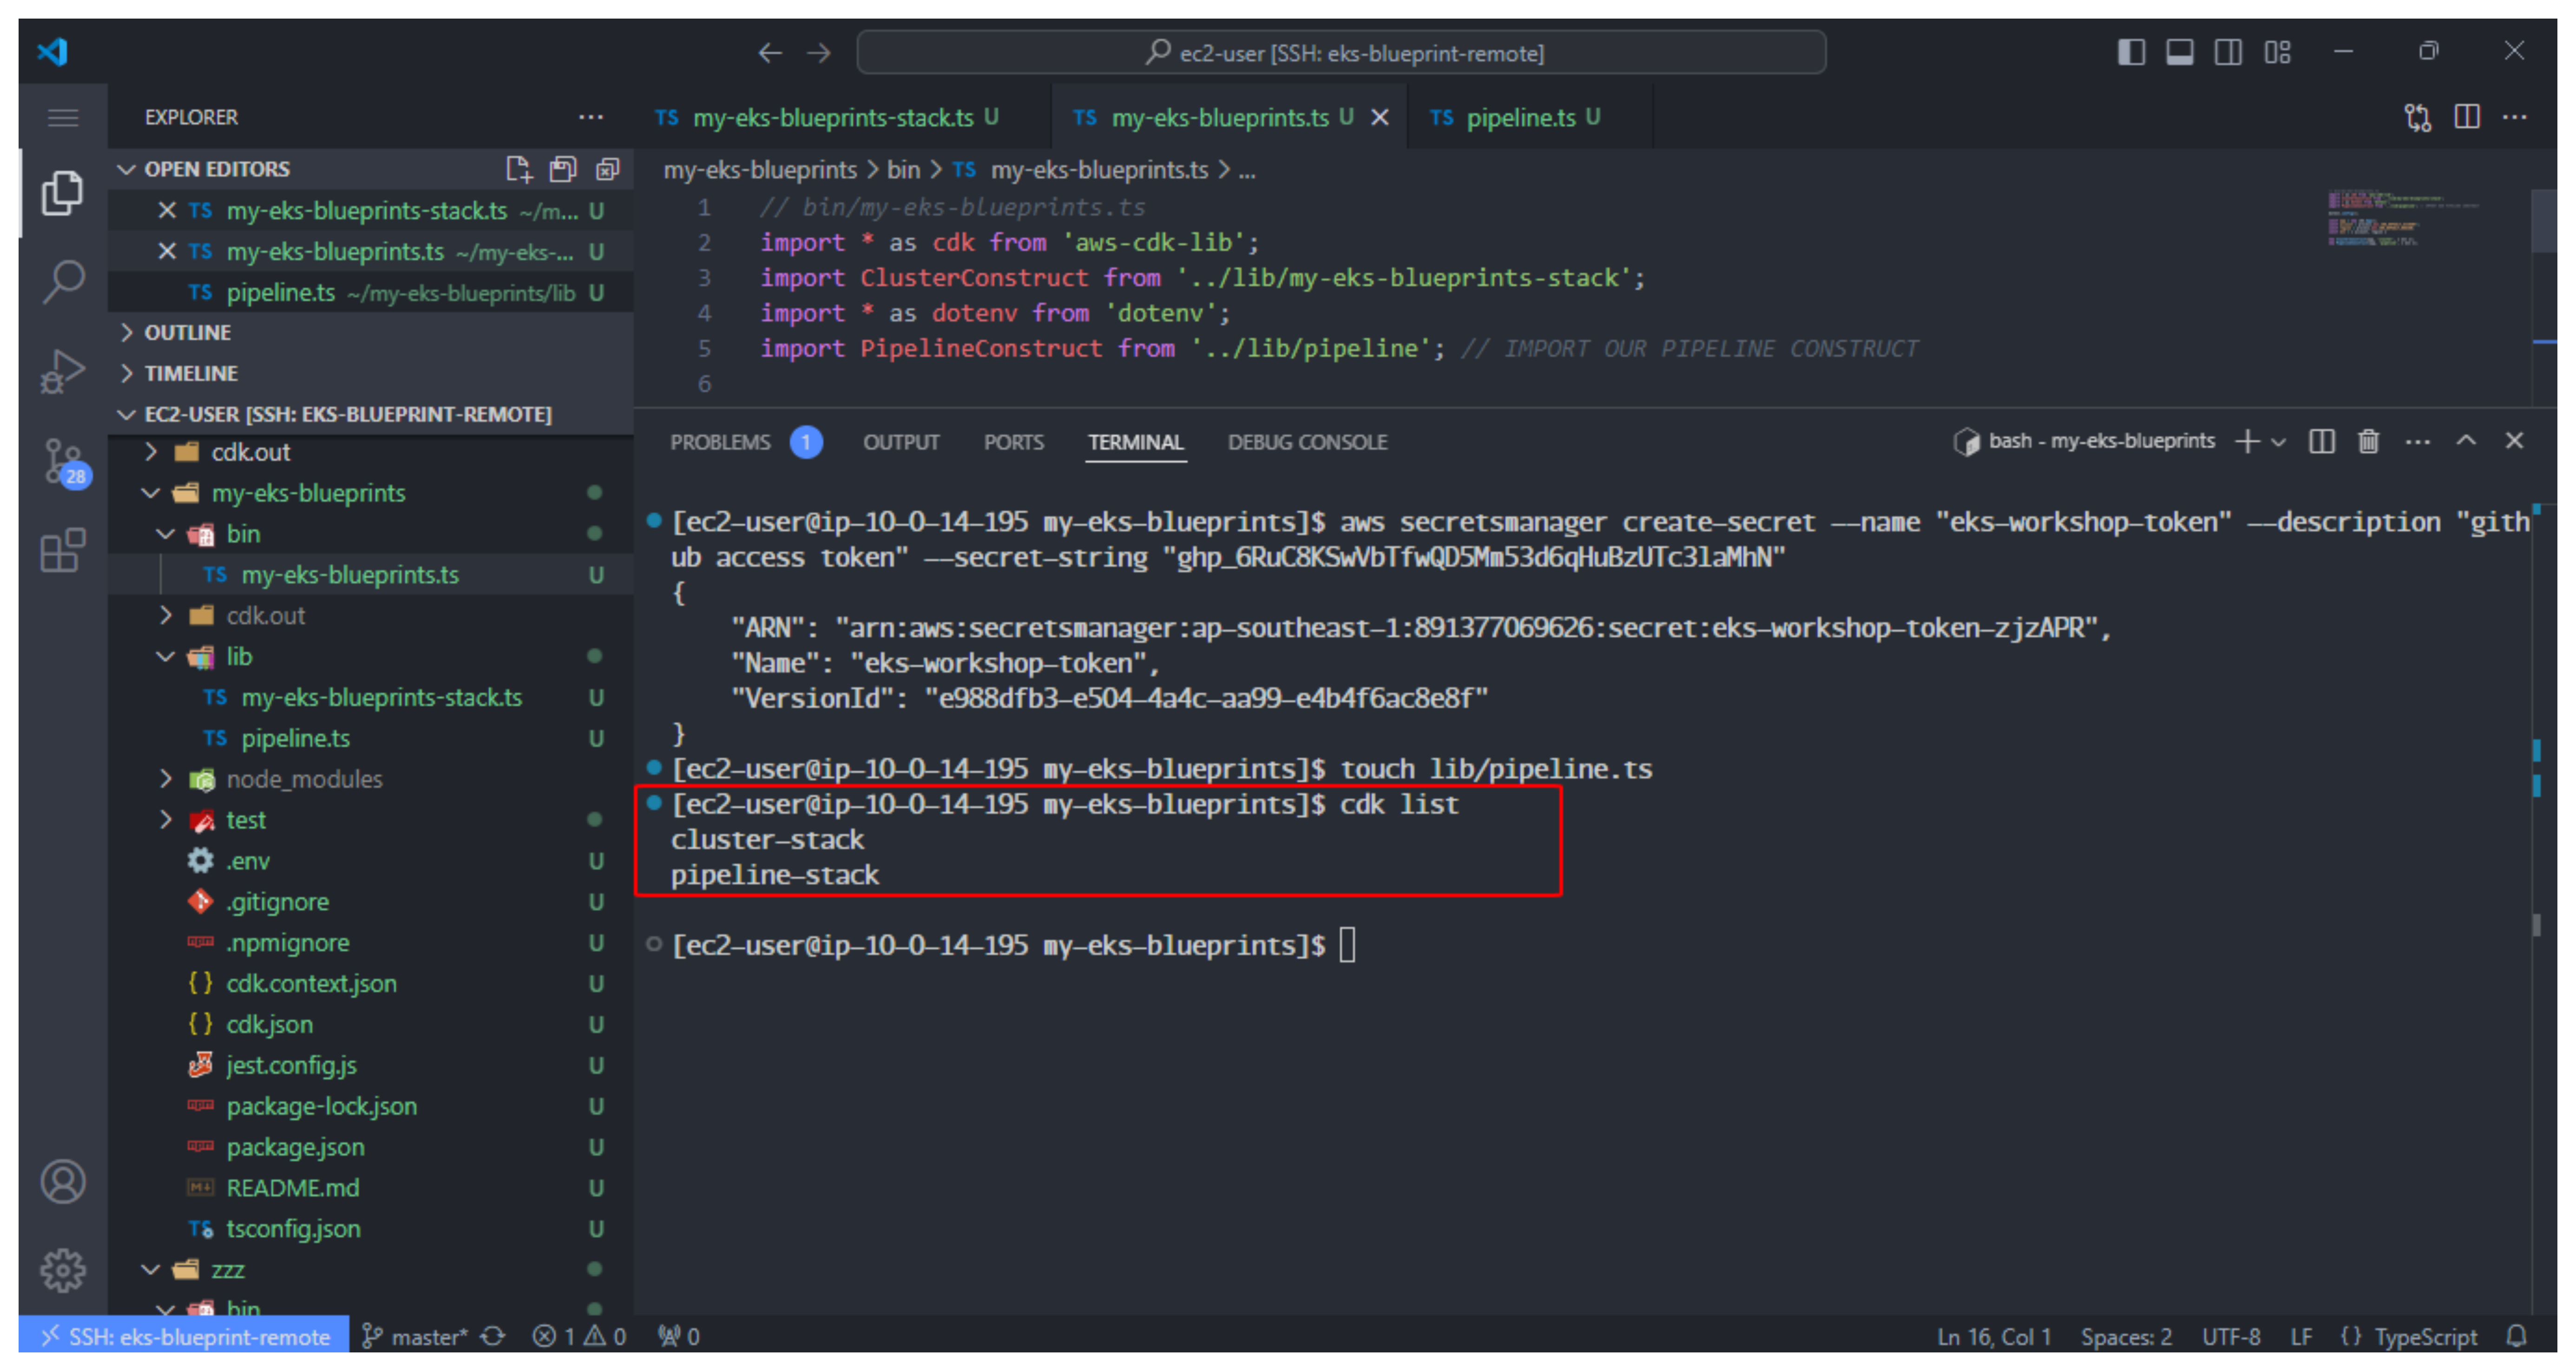
Task: Collapse the OPEN EDITORS section
Action: [x=127, y=169]
